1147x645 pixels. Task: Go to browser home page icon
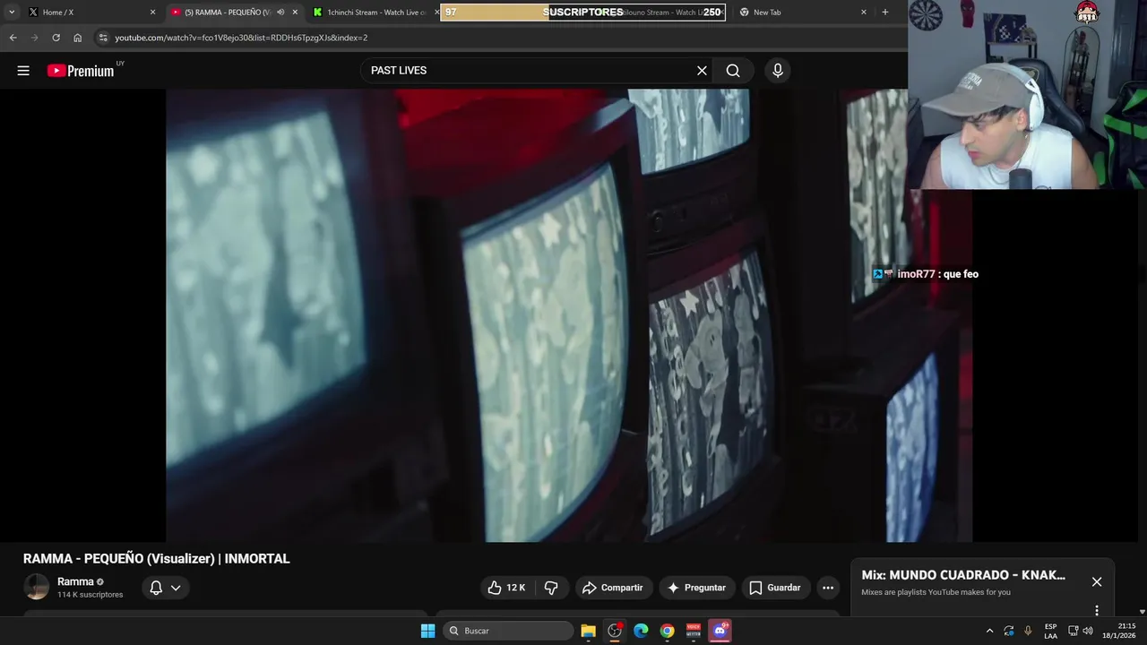pos(77,38)
